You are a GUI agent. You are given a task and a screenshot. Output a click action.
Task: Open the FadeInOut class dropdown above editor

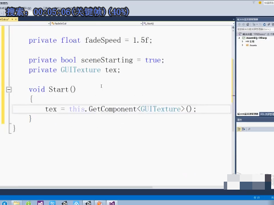pyautogui.click(x=96, y=23)
